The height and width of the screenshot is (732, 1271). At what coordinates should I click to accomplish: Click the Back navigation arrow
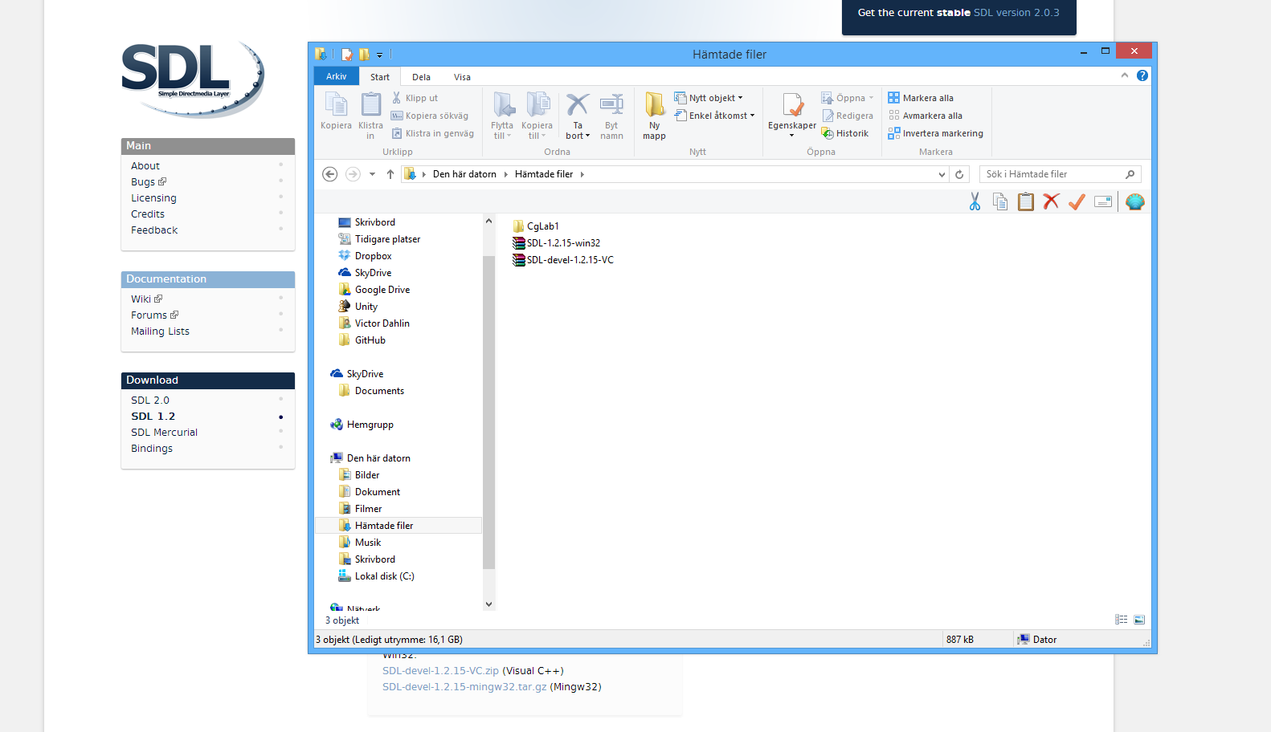(x=329, y=174)
